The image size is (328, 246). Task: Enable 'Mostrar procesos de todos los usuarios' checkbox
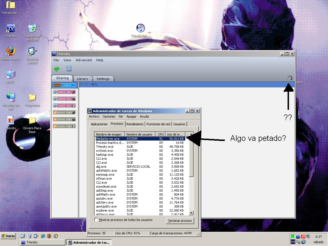(96, 220)
